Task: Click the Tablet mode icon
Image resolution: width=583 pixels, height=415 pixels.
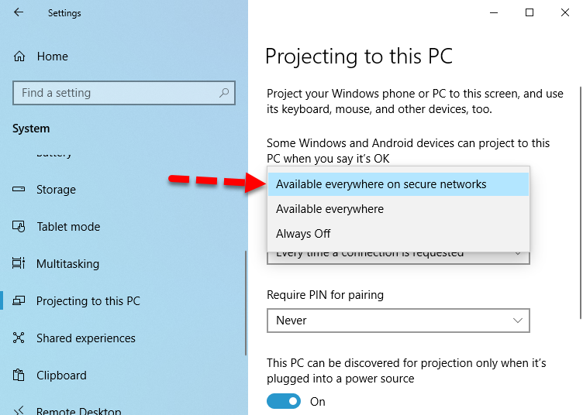Action: point(20,227)
